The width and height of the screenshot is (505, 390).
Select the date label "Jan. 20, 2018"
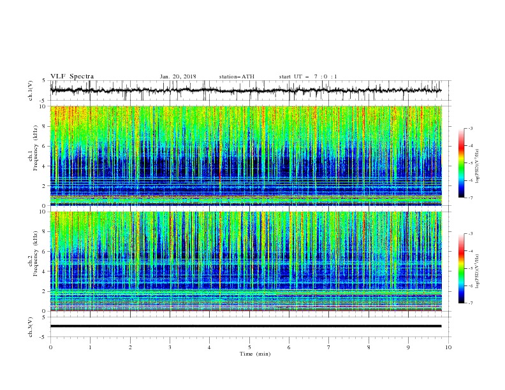pyautogui.click(x=178, y=76)
